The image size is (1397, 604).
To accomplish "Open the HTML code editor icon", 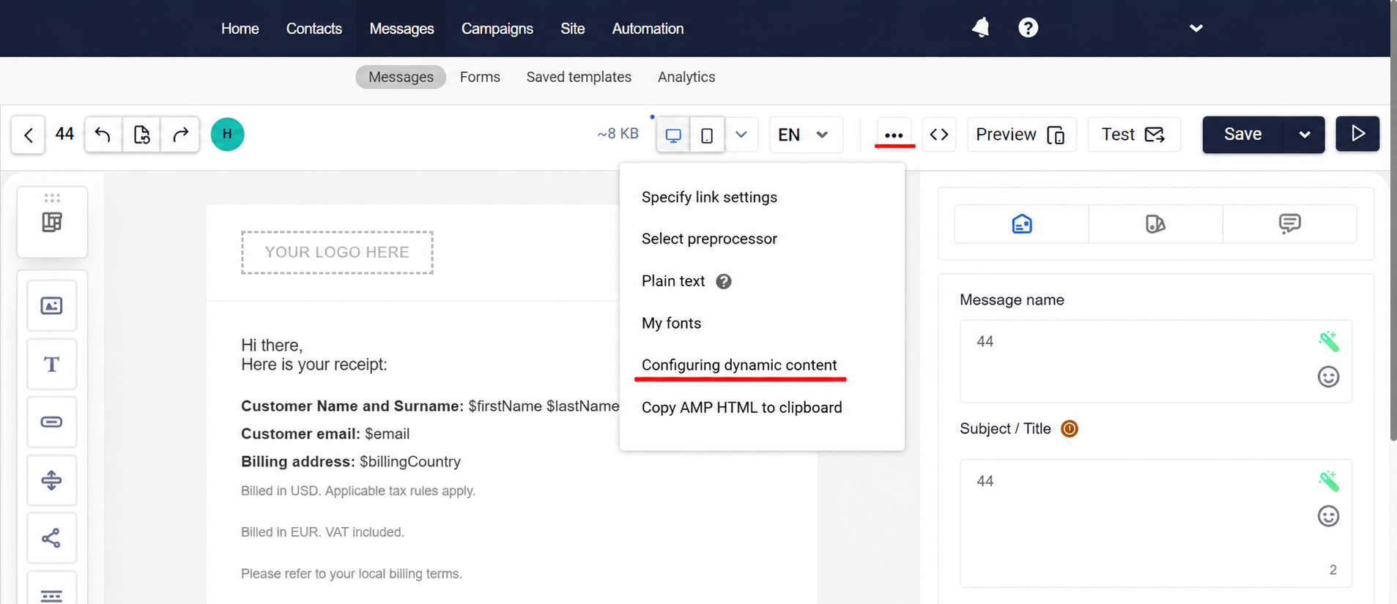I will pos(939,135).
